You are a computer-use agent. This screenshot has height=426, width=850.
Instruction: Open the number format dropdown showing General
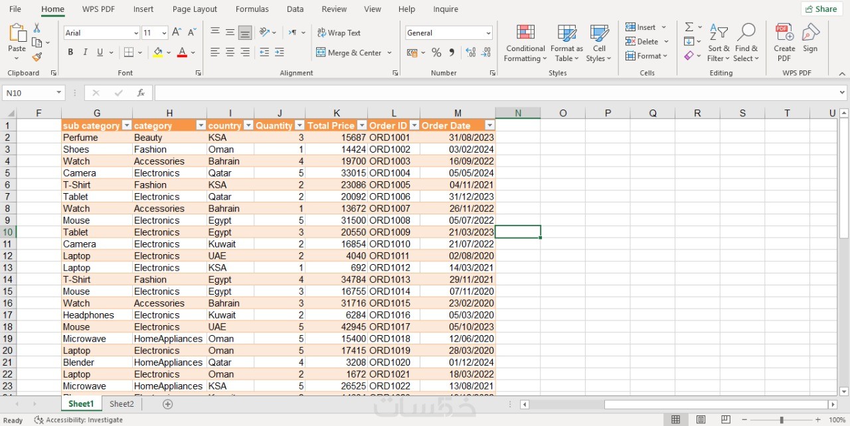(488, 33)
